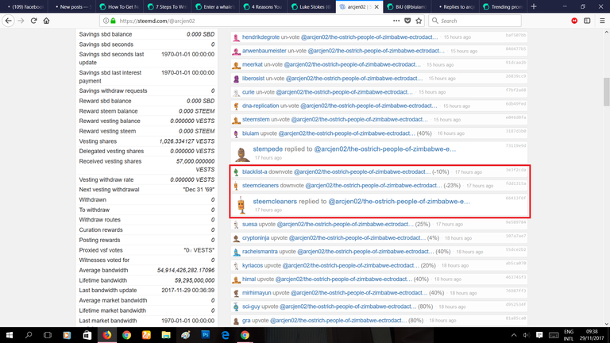Toggle the browser sidebar icon
Image resolution: width=610 pixels, height=343 pixels.
tap(587, 21)
